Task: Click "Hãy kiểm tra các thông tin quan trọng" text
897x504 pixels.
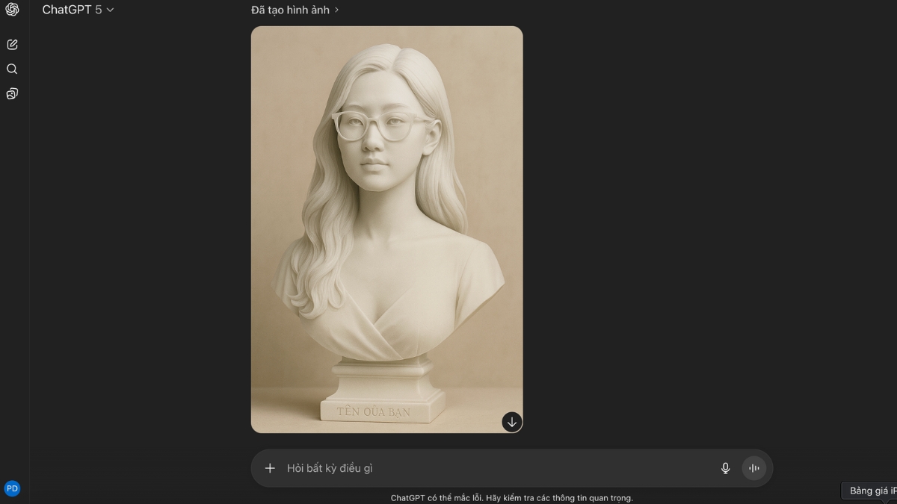Action: pos(559,498)
